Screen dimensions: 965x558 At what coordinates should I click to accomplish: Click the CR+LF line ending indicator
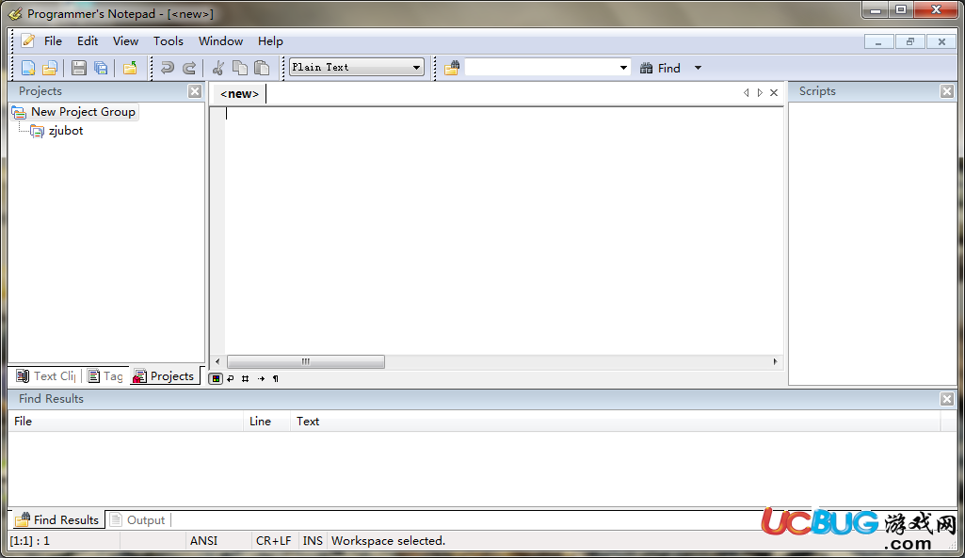(273, 541)
